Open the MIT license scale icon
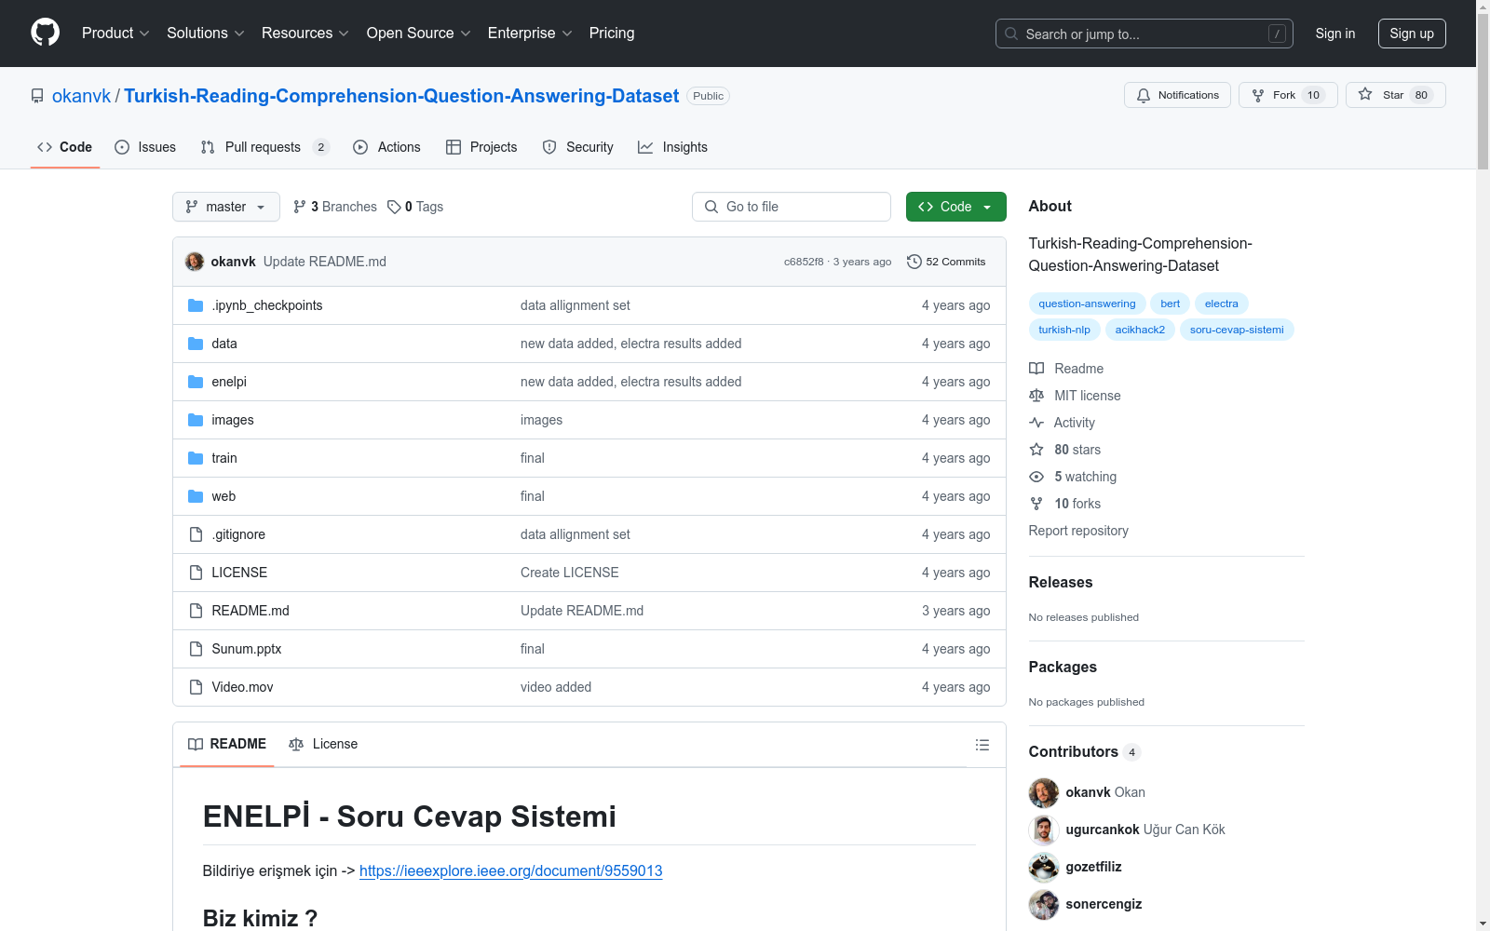The image size is (1490, 931). point(1036,396)
